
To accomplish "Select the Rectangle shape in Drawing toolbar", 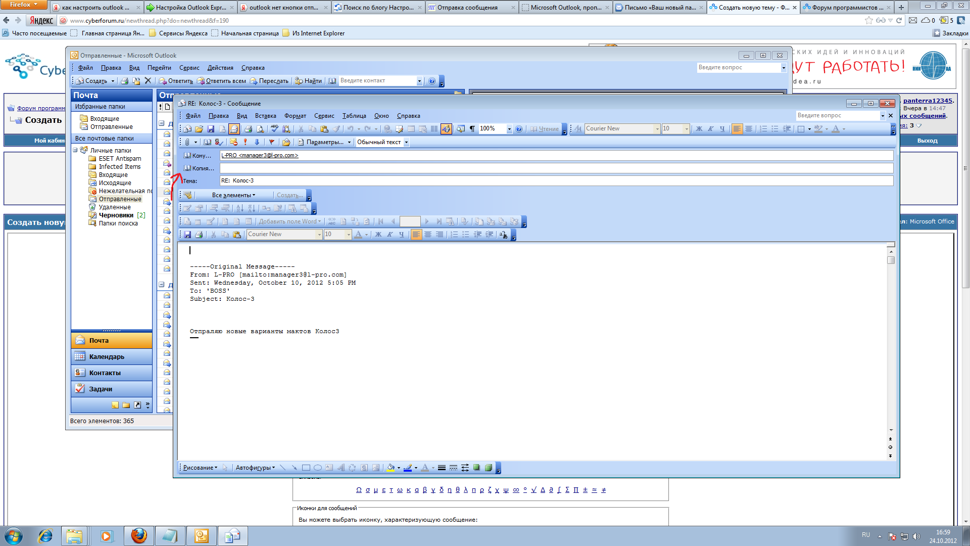I will [306, 468].
